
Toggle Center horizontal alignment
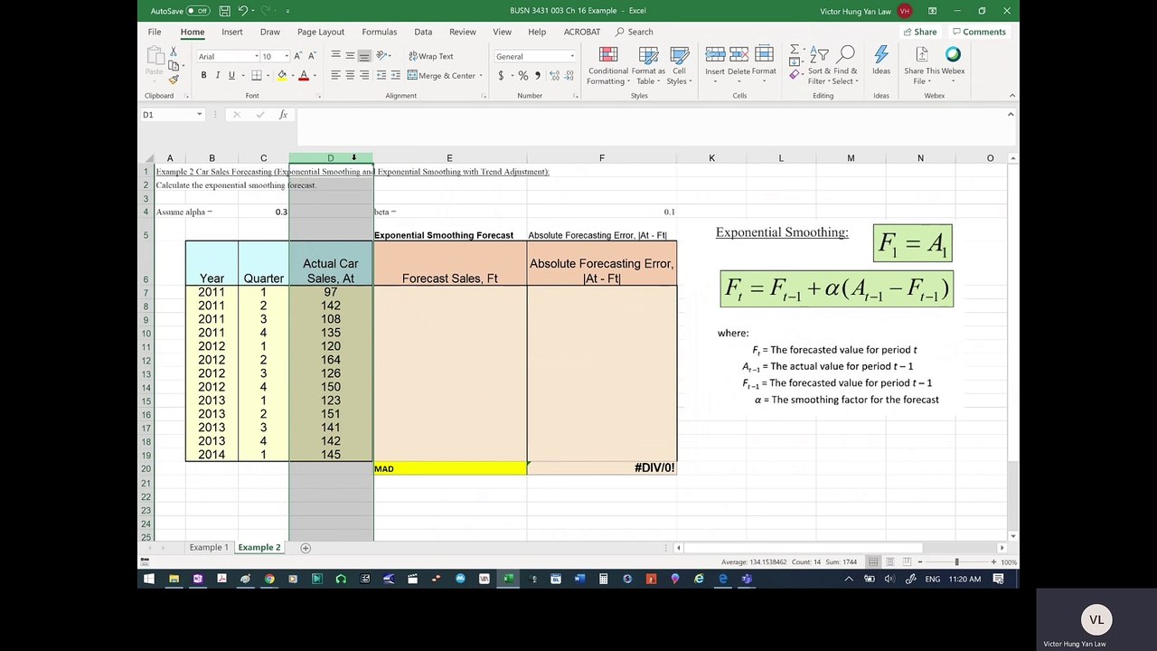tap(350, 76)
